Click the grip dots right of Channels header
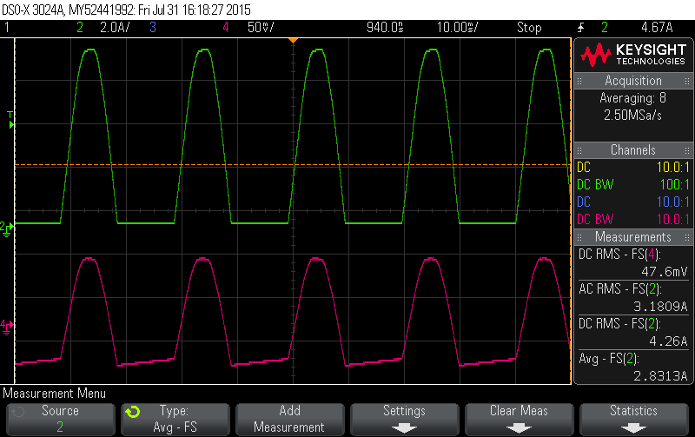Image resolution: width=695 pixels, height=437 pixels. pos(687,150)
